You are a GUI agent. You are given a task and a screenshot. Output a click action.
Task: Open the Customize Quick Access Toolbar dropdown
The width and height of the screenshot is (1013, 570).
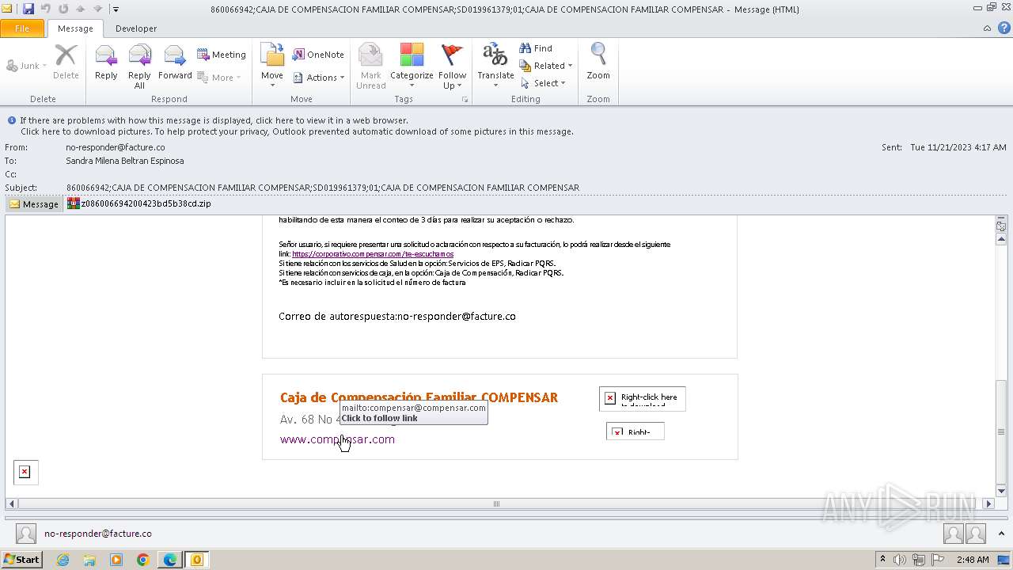pyautogui.click(x=116, y=9)
